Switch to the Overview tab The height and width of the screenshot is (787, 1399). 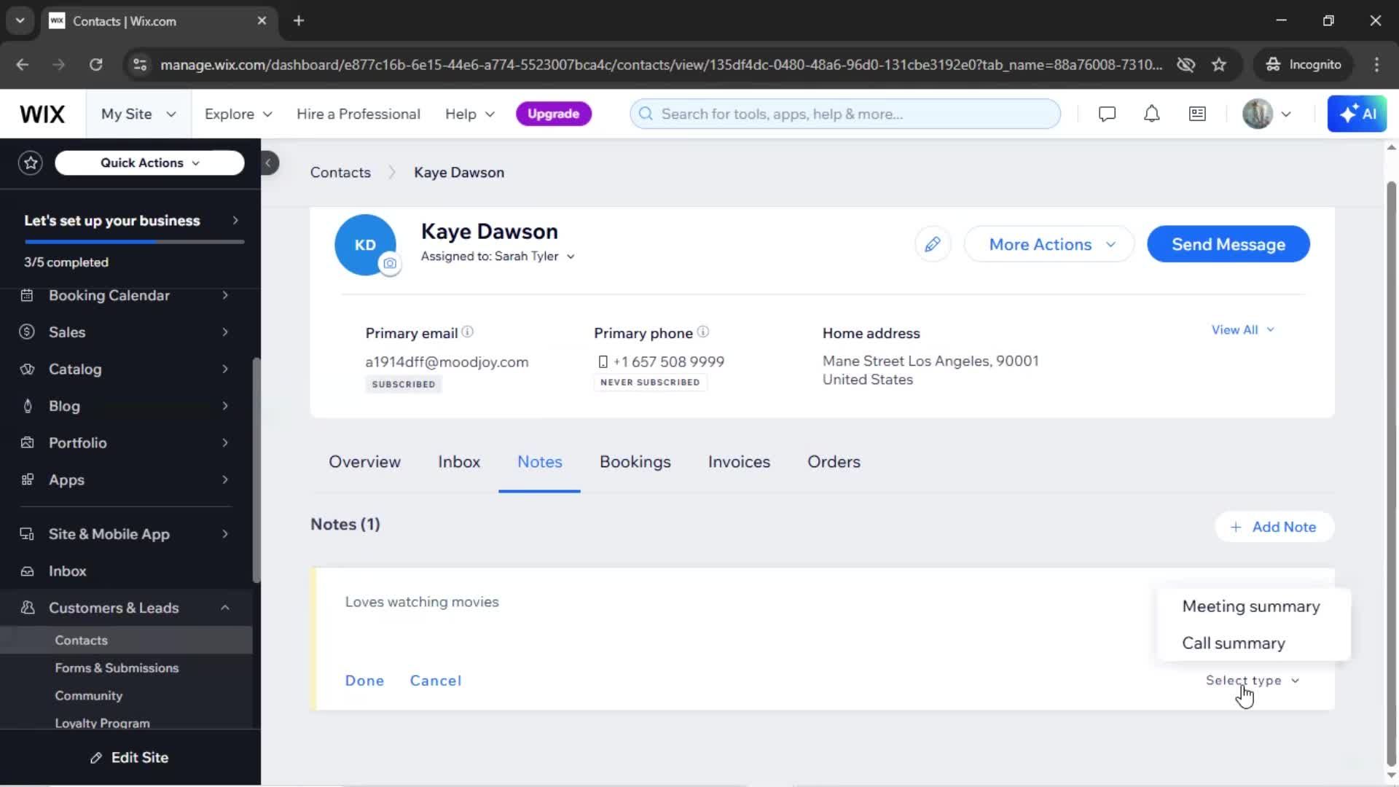[364, 462]
